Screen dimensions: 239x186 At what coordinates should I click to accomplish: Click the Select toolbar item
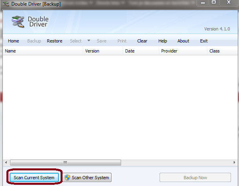[x=76, y=41]
